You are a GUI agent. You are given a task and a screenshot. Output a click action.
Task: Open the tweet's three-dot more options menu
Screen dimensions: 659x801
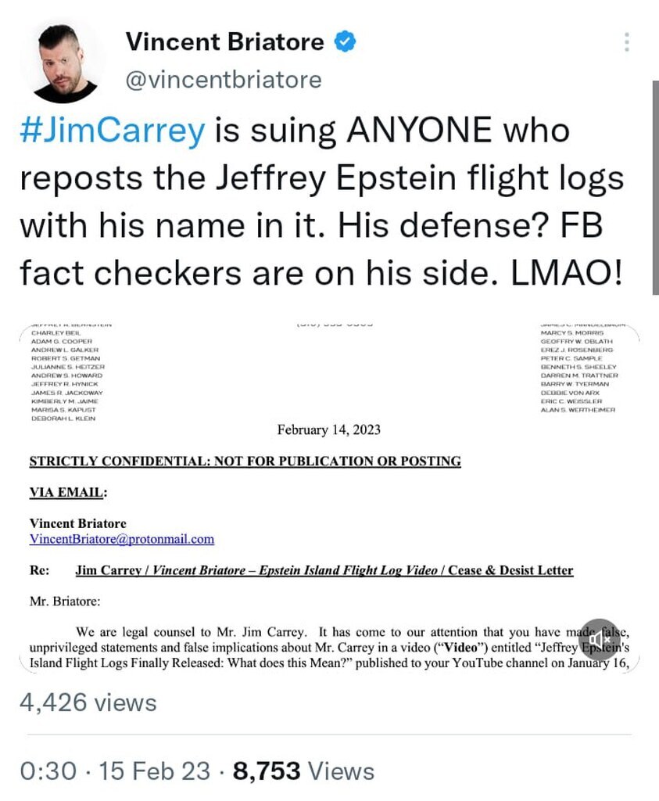tap(627, 42)
